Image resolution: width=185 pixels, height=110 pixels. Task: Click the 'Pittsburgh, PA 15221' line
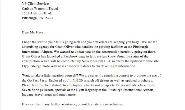(38, 18)
